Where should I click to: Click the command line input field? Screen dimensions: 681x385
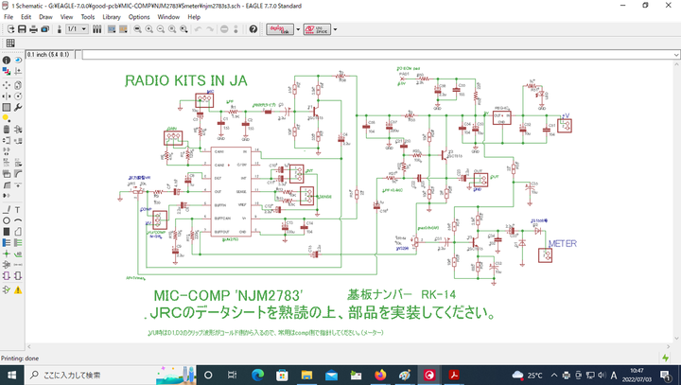[378, 55]
